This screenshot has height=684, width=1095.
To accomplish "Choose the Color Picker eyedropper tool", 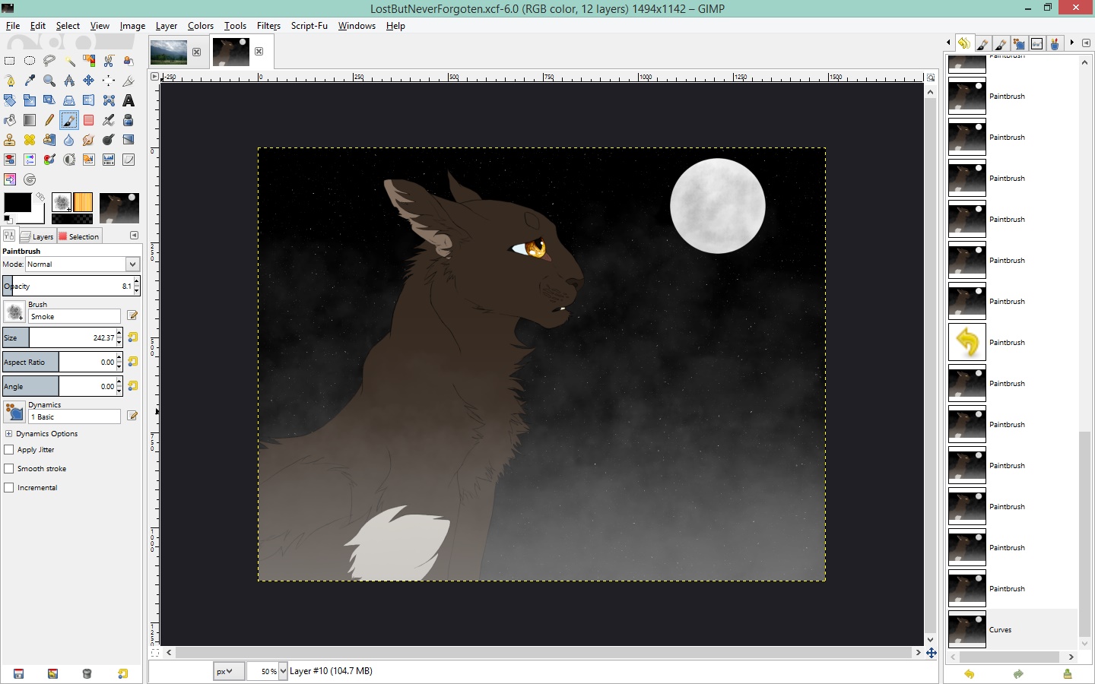I will coord(30,81).
